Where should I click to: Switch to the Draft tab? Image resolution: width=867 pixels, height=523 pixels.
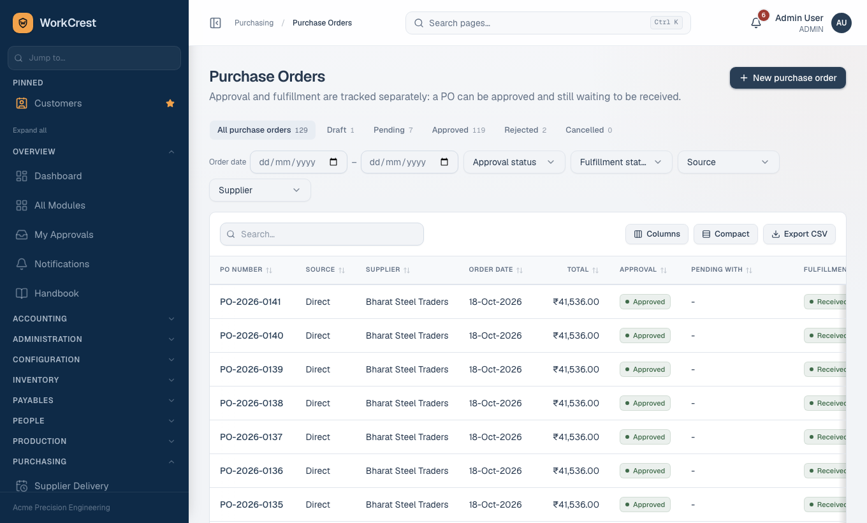click(340, 130)
